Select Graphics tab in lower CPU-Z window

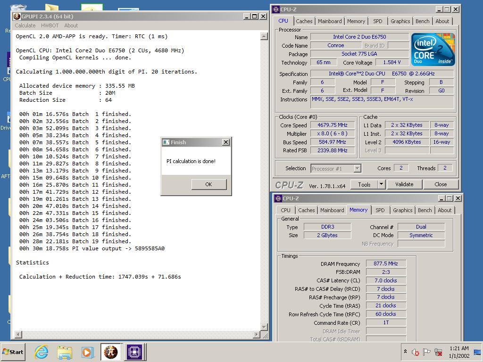(403, 210)
